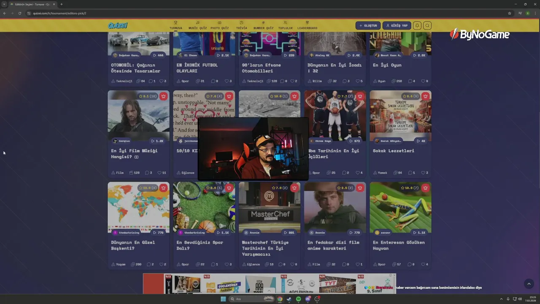Click crown icon on En İyi Film Müziği card

click(x=163, y=96)
